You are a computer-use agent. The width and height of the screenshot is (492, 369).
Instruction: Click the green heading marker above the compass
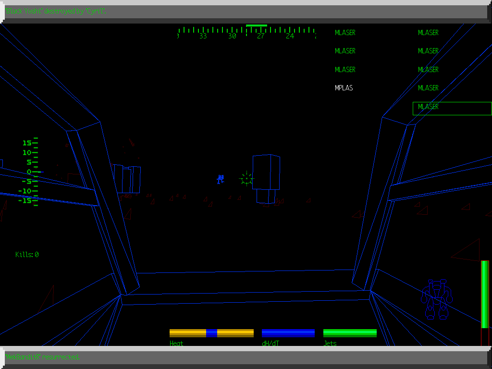[x=256, y=25]
